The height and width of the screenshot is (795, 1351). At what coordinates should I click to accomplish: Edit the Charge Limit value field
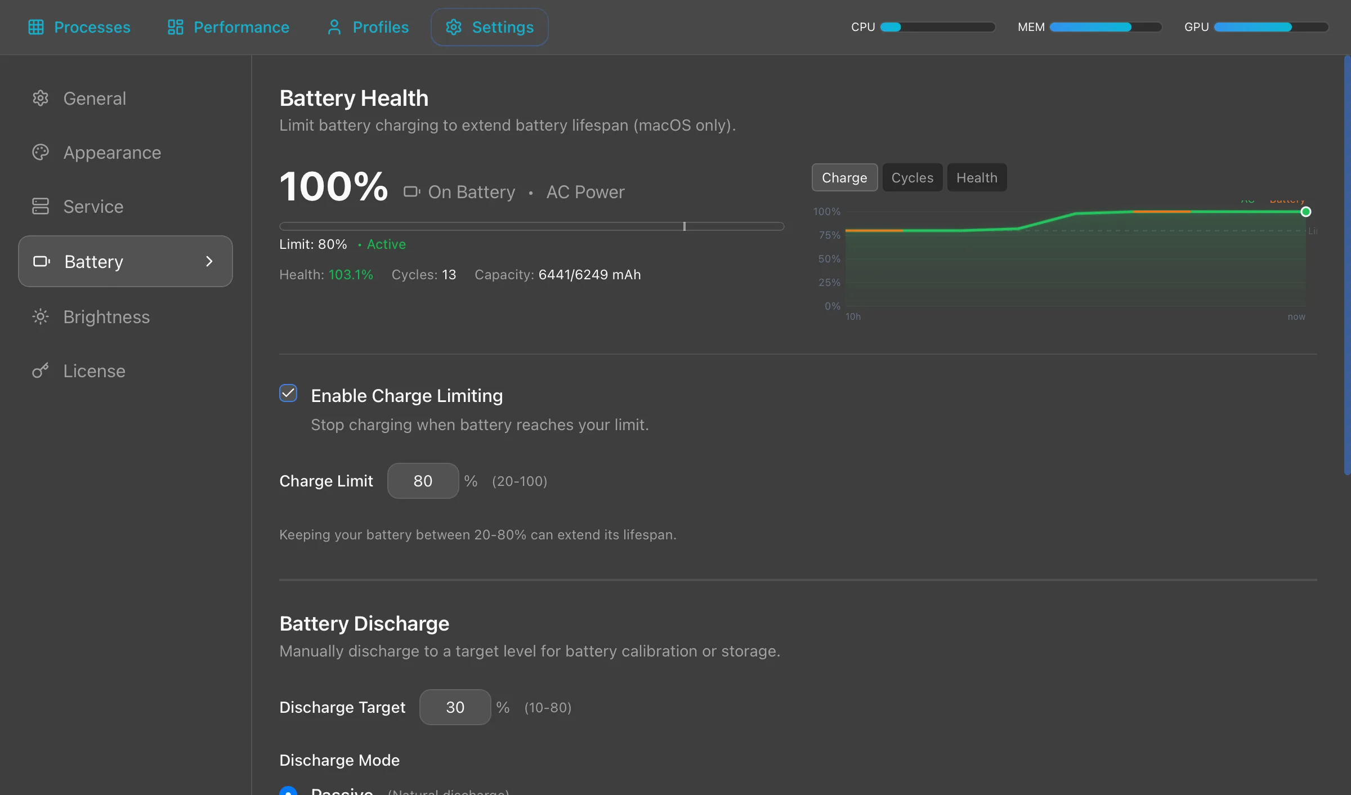pyautogui.click(x=423, y=481)
